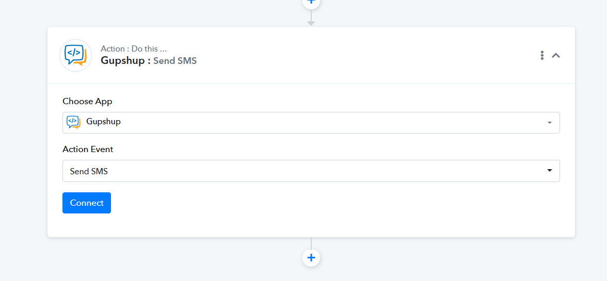Open the three-dot options menu

coord(542,55)
